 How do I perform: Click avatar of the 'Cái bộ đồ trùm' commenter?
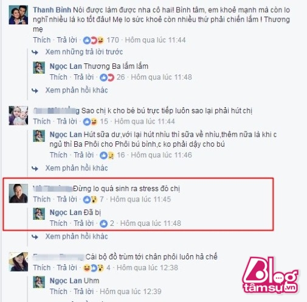click(x=18, y=262)
